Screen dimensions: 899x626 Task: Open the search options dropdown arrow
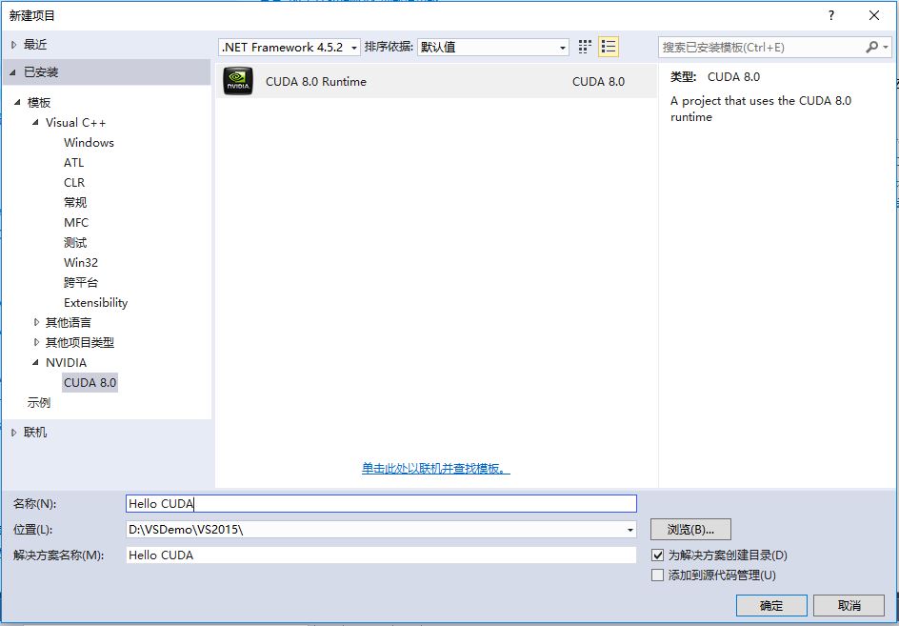coord(886,48)
